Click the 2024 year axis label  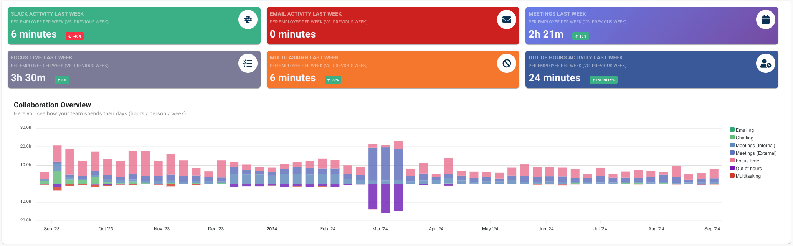[272, 229]
